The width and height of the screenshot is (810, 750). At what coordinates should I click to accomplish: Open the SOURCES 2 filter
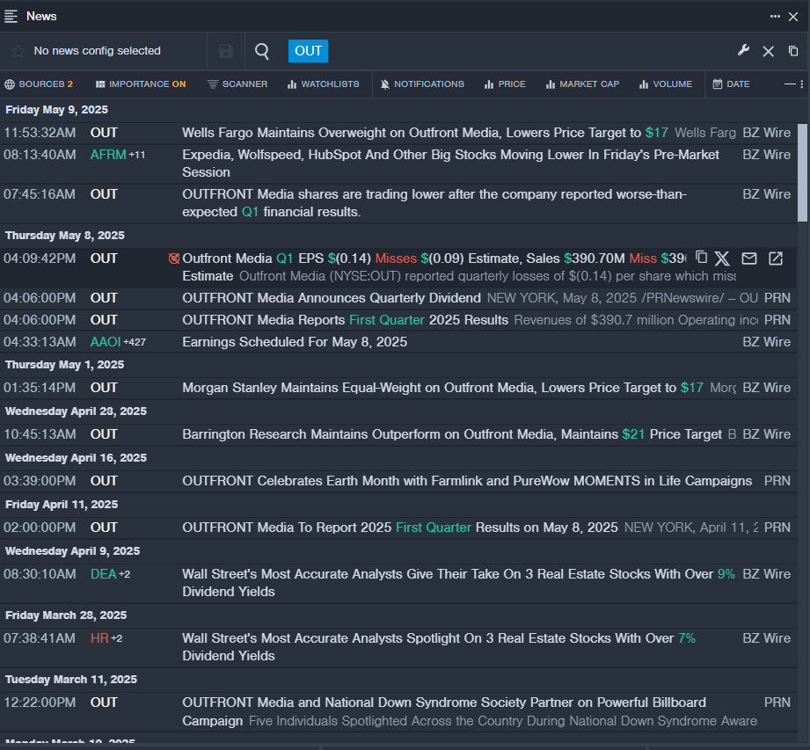39,84
